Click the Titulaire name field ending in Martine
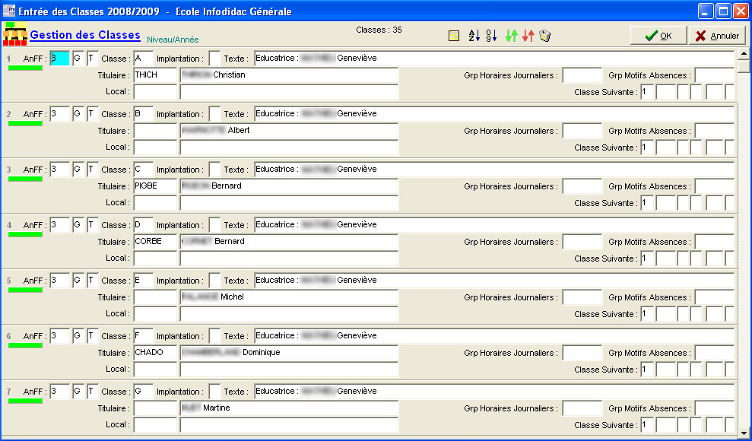This screenshot has width=752, height=441. pyautogui.click(x=289, y=409)
